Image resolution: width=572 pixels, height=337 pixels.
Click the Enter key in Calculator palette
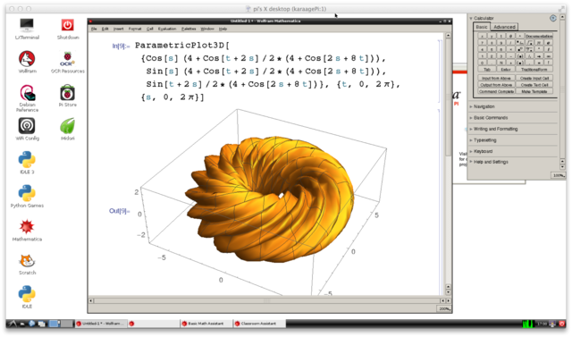(506, 70)
